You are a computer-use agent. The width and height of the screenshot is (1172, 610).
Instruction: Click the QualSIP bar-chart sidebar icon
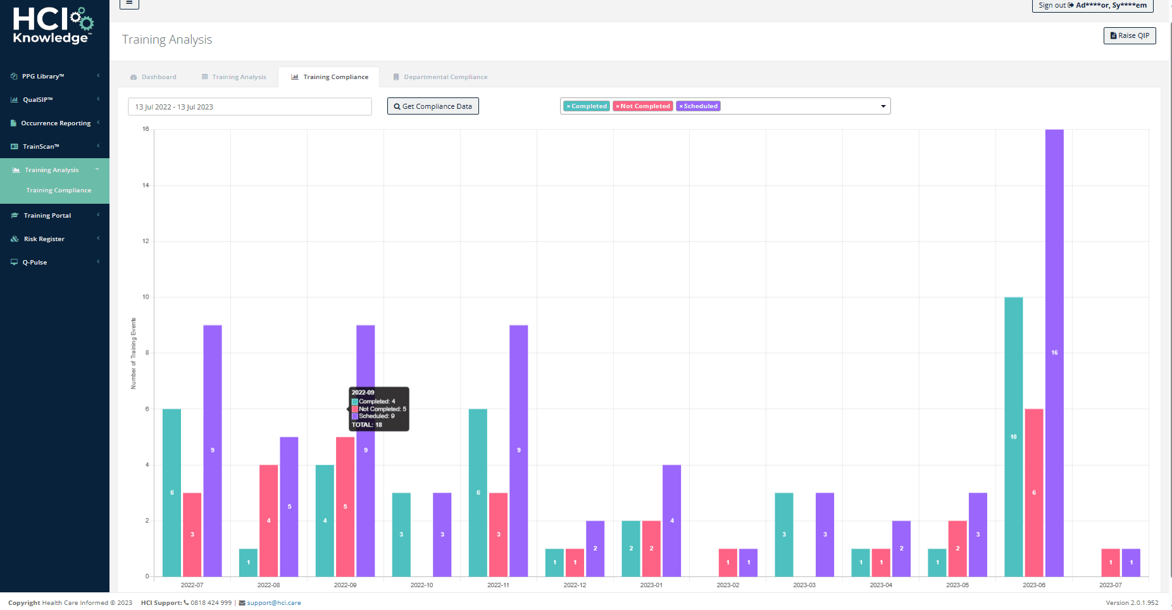point(14,99)
